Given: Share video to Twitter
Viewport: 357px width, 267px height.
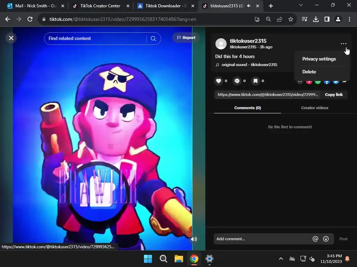Looking at the screenshot, I should [x=336, y=82].
